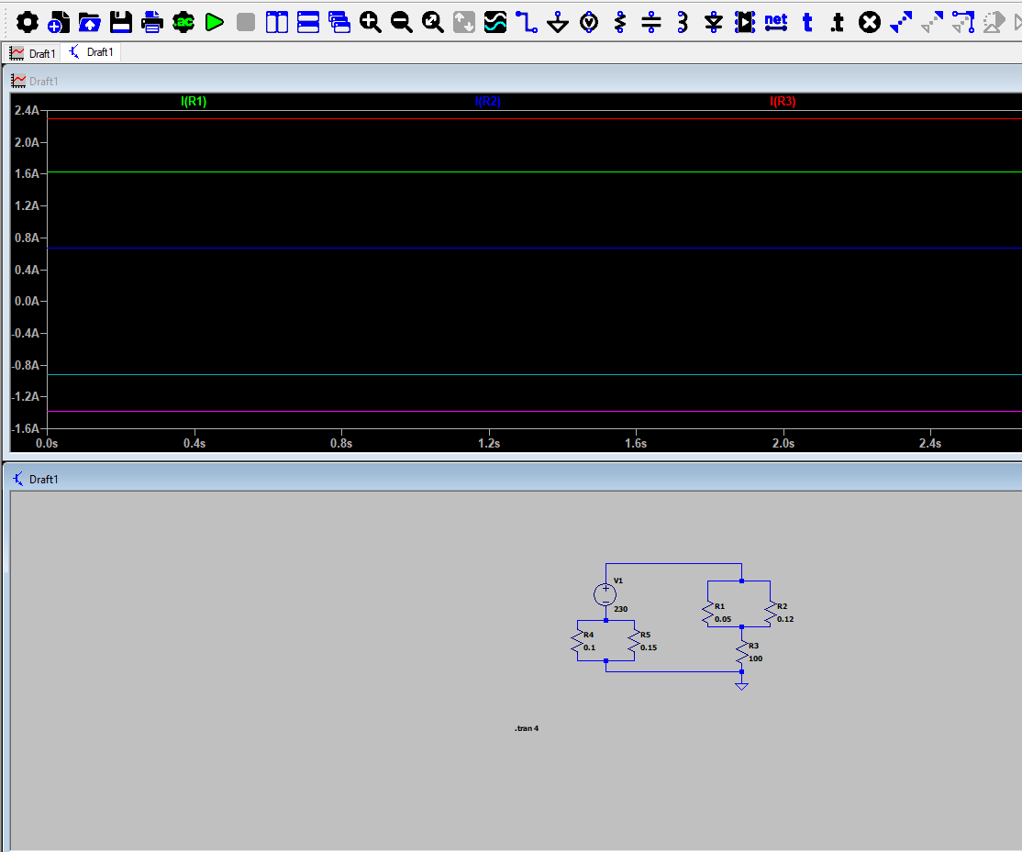Select the Place Resistor tool
Viewport: 1022px width, 852px height.
point(620,22)
